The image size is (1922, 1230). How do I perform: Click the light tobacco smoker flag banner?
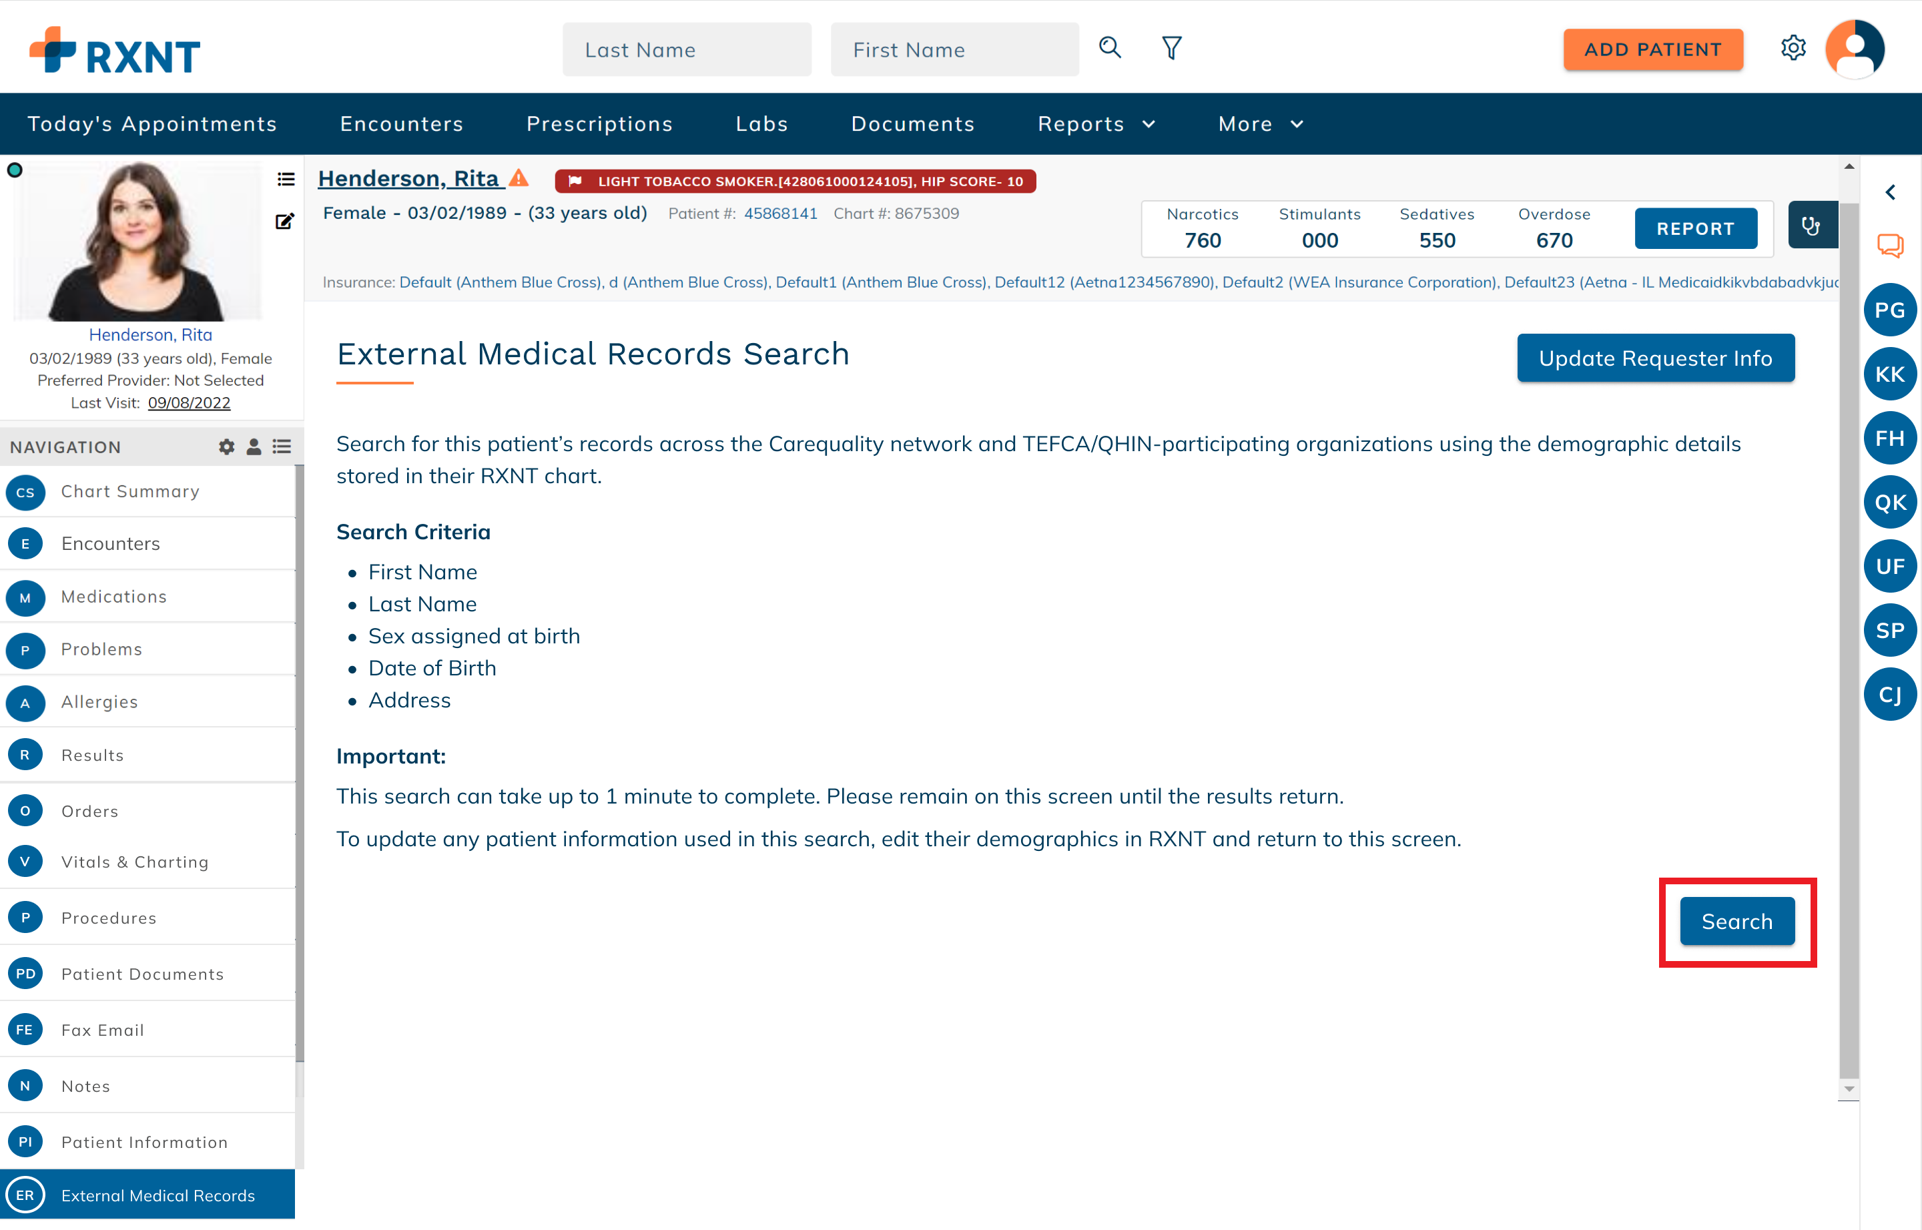coord(795,182)
